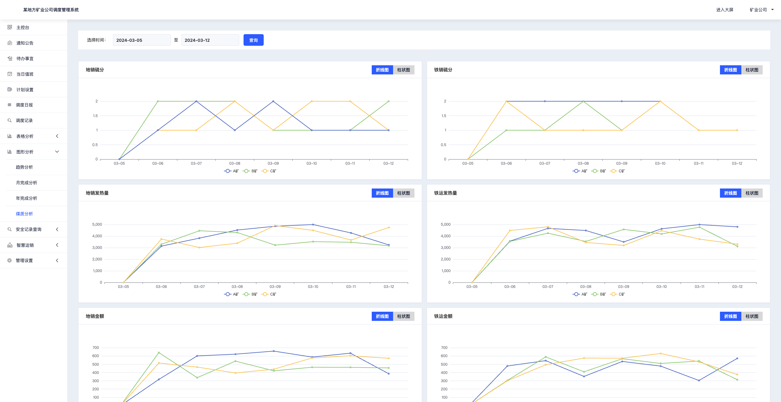Image resolution: width=781 pixels, height=402 pixels.
Task: Toggle A矿 legend in 铁运发热量 chart
Action: click(x=580, y=294)
